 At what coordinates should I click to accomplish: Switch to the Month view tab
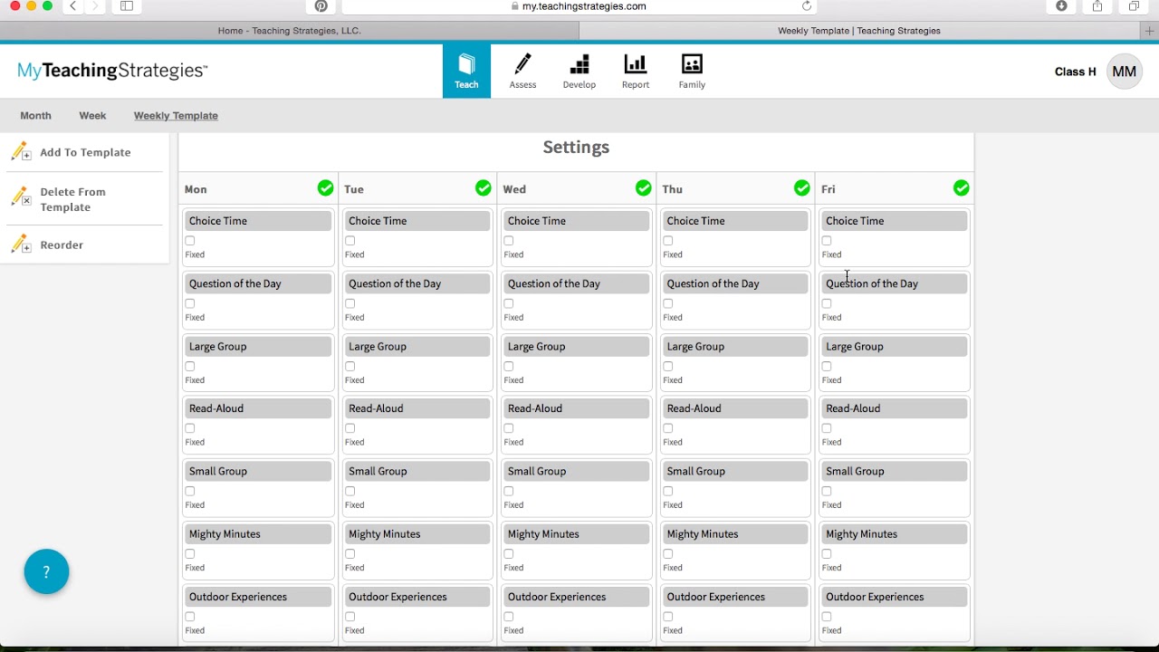(x=36, y=116)
